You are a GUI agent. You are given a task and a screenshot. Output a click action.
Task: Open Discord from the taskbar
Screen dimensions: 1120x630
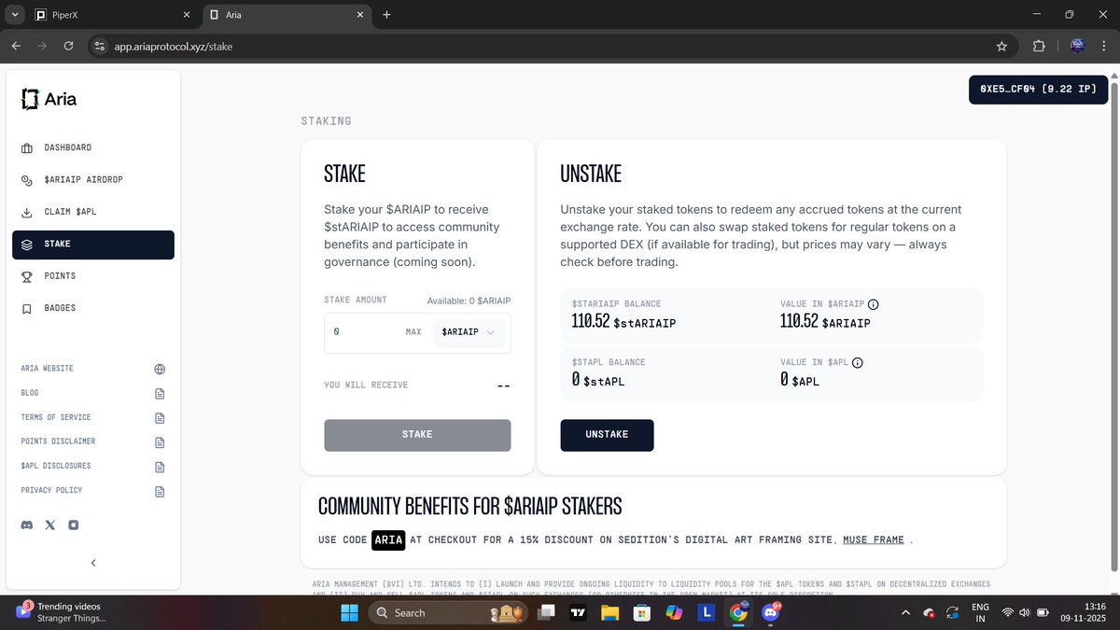pos(770,613)
